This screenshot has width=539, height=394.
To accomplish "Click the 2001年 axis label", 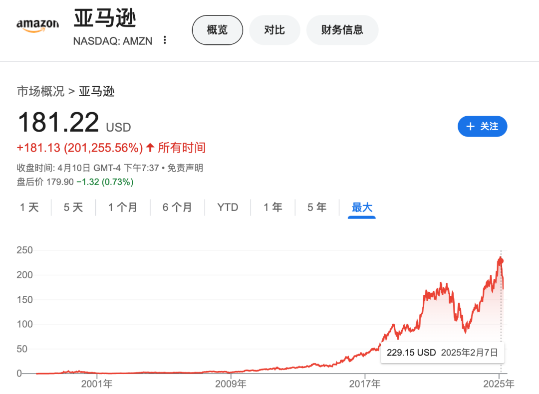I will (97, 384).
